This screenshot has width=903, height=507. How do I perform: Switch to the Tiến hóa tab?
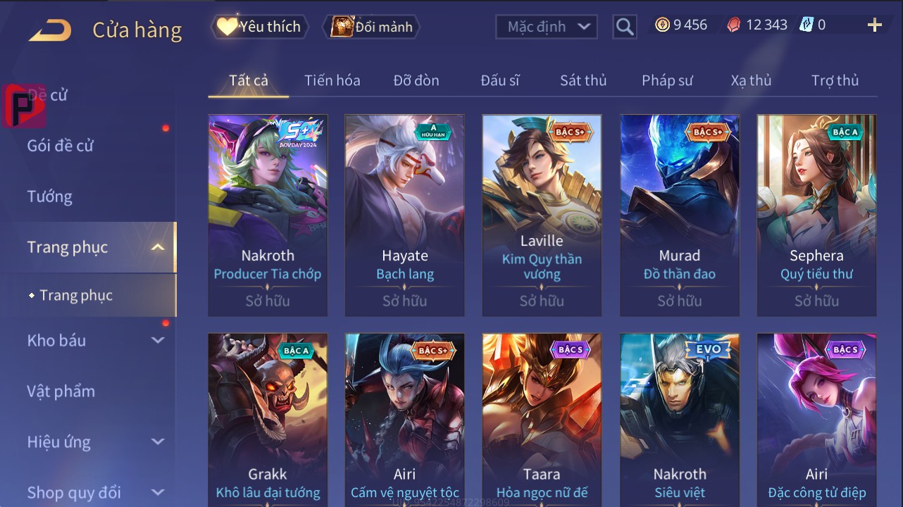(x=332, y=80)
